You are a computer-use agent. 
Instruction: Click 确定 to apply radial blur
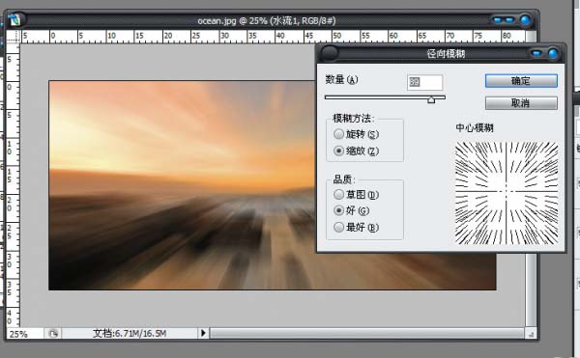tap(521, 81)
